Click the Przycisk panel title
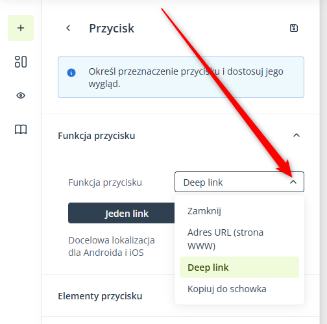Screen dimensions: 327x324 112,29
